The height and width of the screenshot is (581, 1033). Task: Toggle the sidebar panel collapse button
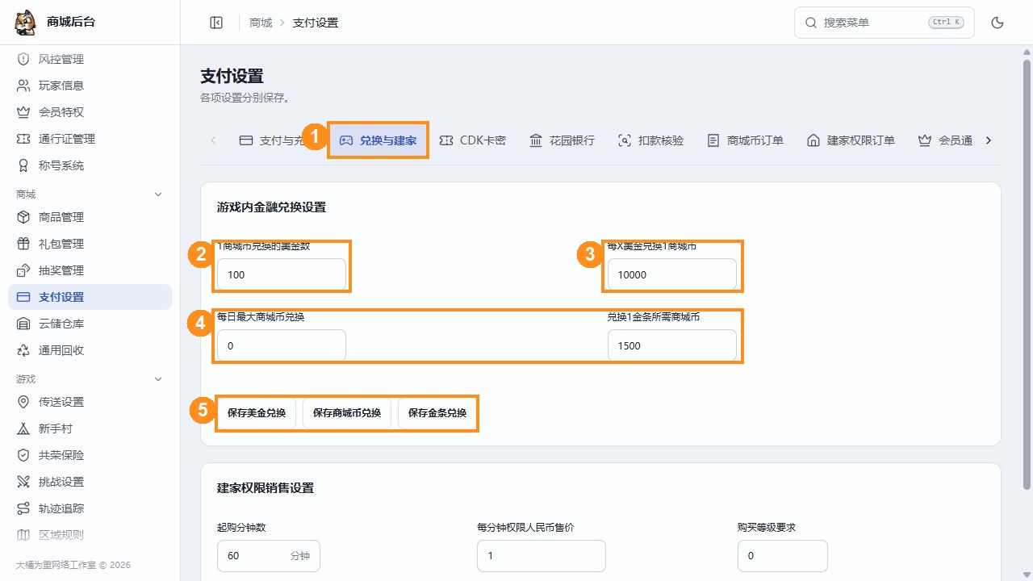[216, 23]
